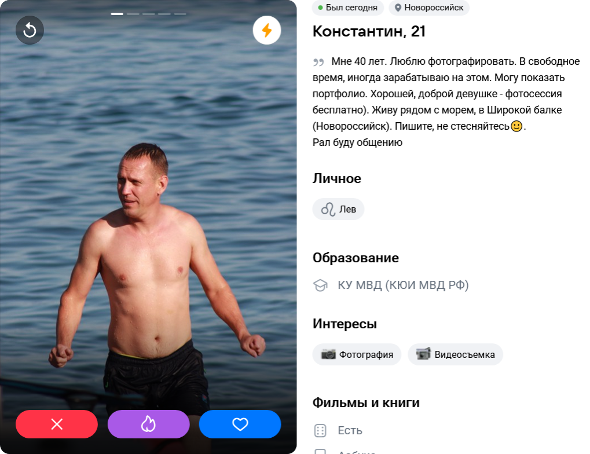Send a super-like with purple flame button
Image resolution: width=590 pixels, height=454 pixels.
[x=149, y=424]
